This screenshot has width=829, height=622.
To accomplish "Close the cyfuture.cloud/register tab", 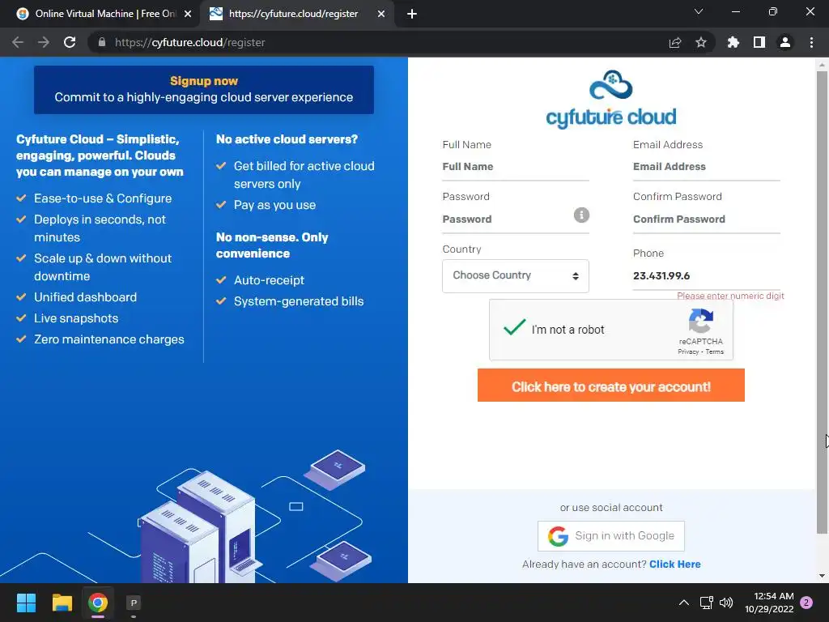I will [x=381, y=14].
